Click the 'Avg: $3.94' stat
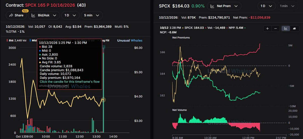303x139 pixels. coord(74,26)
